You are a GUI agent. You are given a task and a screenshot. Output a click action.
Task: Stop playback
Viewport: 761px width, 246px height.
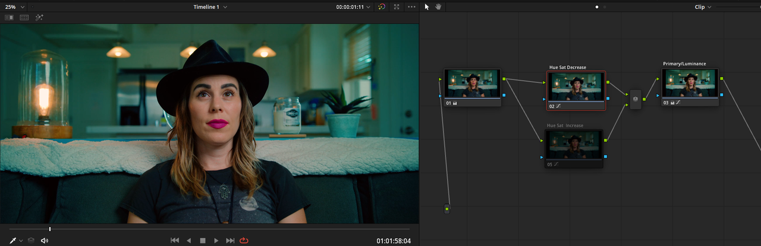tap(203, 240)
